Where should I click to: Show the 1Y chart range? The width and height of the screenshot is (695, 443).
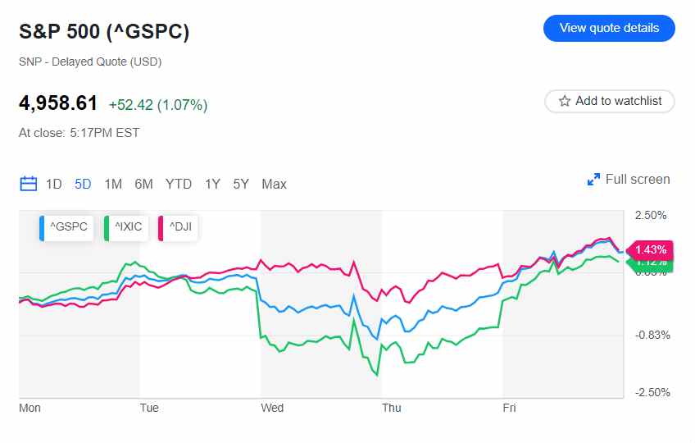pos(212,184)
